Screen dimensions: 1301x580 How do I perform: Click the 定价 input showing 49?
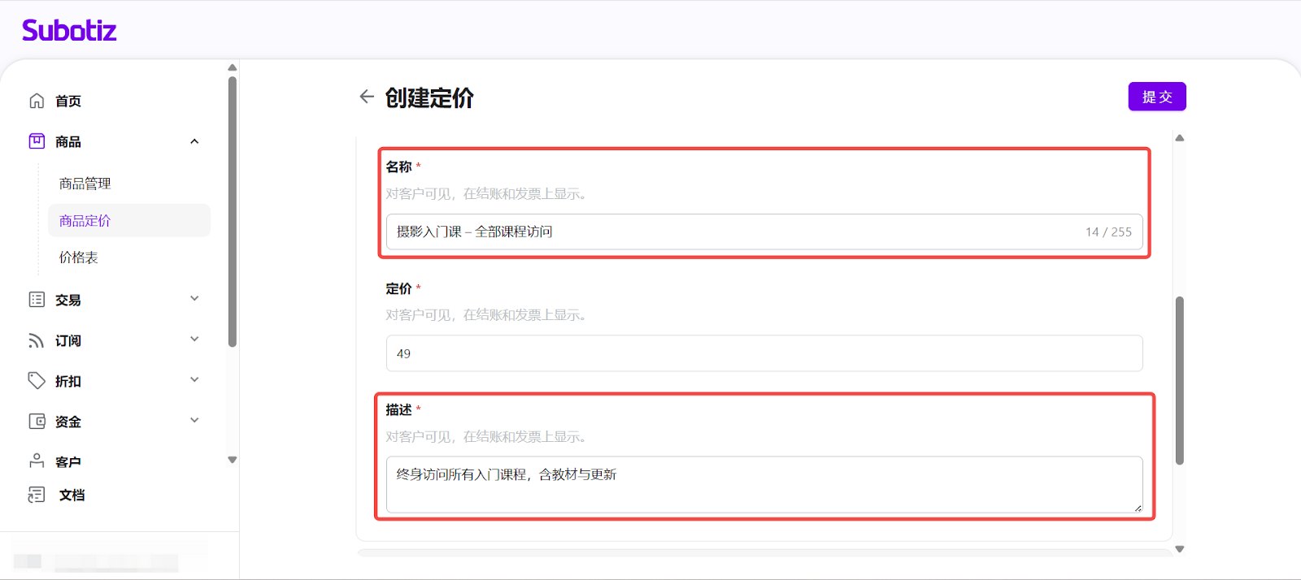click(x=764, y=353)
